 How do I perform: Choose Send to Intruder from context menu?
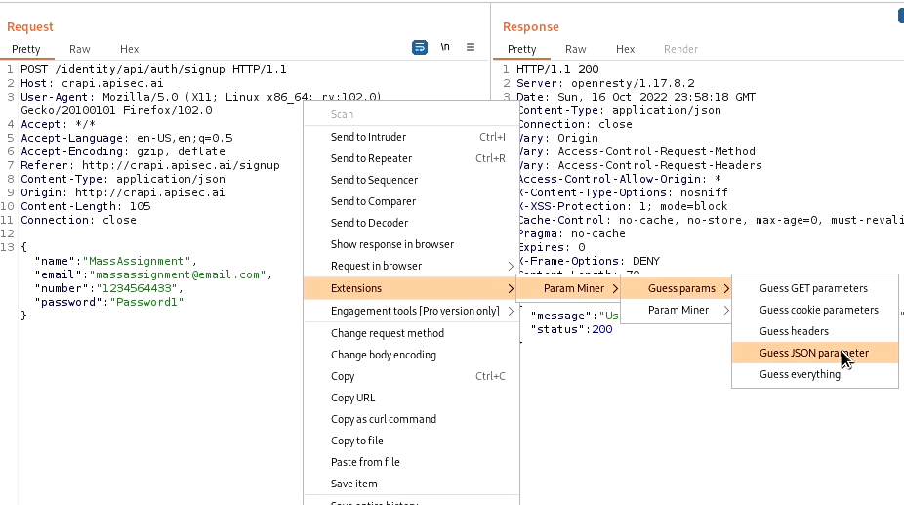(368, 137)
